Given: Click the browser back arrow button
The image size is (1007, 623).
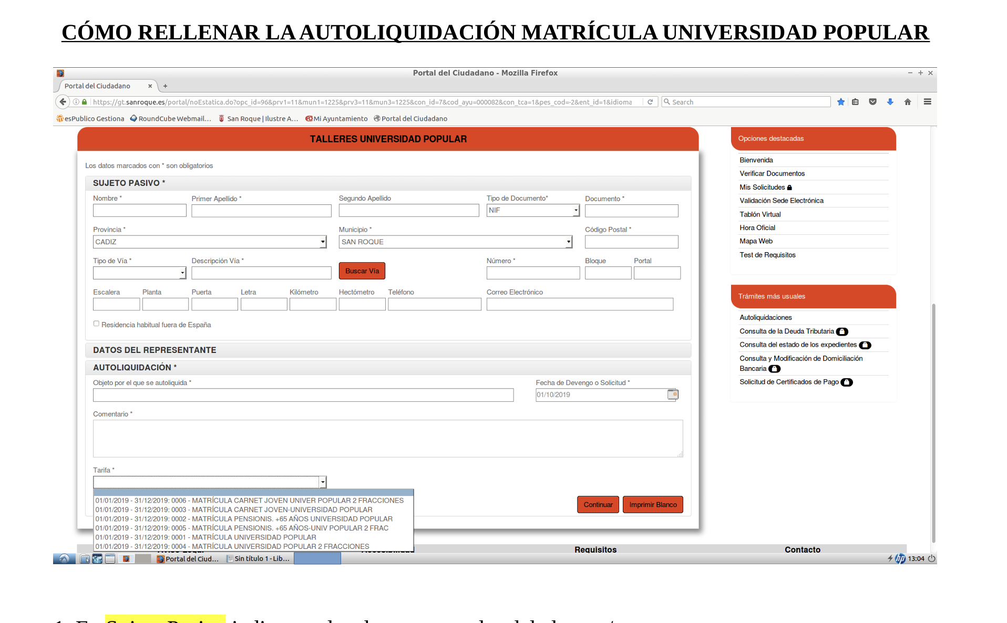Looking at the screenshot, I should [63, 102].
